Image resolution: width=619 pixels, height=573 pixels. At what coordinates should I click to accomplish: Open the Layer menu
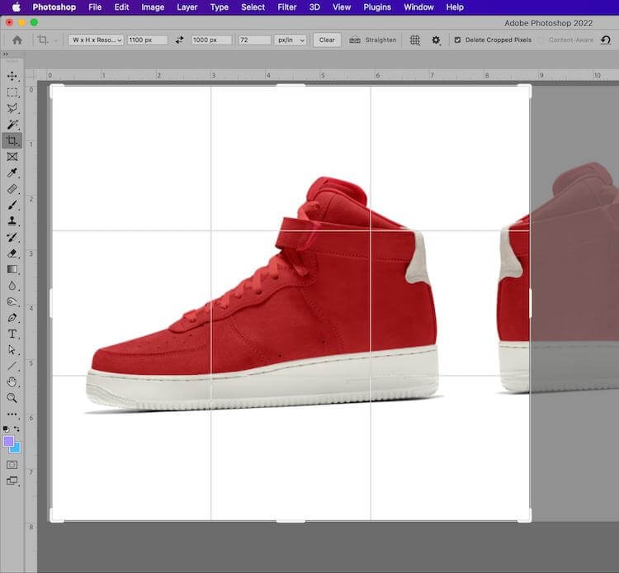click(x=187, y=7)
